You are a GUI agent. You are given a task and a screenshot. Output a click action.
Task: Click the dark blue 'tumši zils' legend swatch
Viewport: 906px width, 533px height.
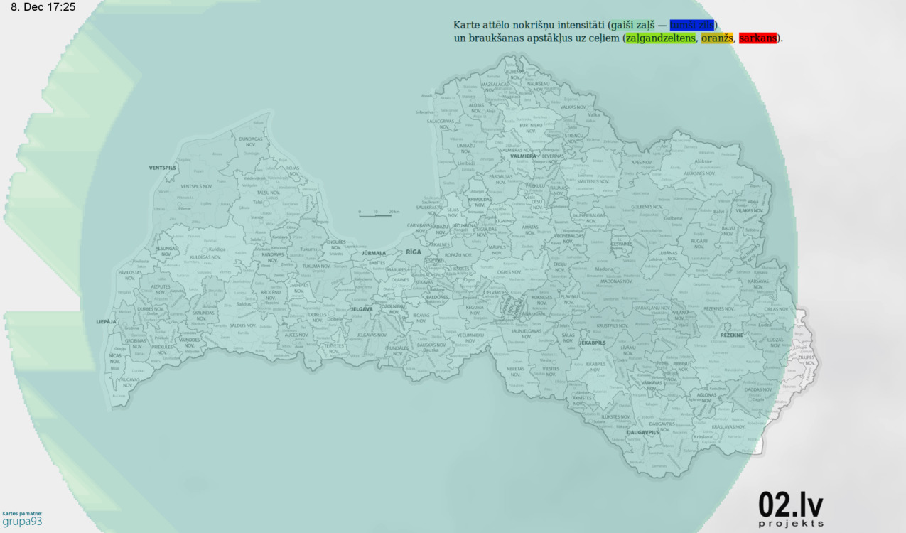point(692,26)
